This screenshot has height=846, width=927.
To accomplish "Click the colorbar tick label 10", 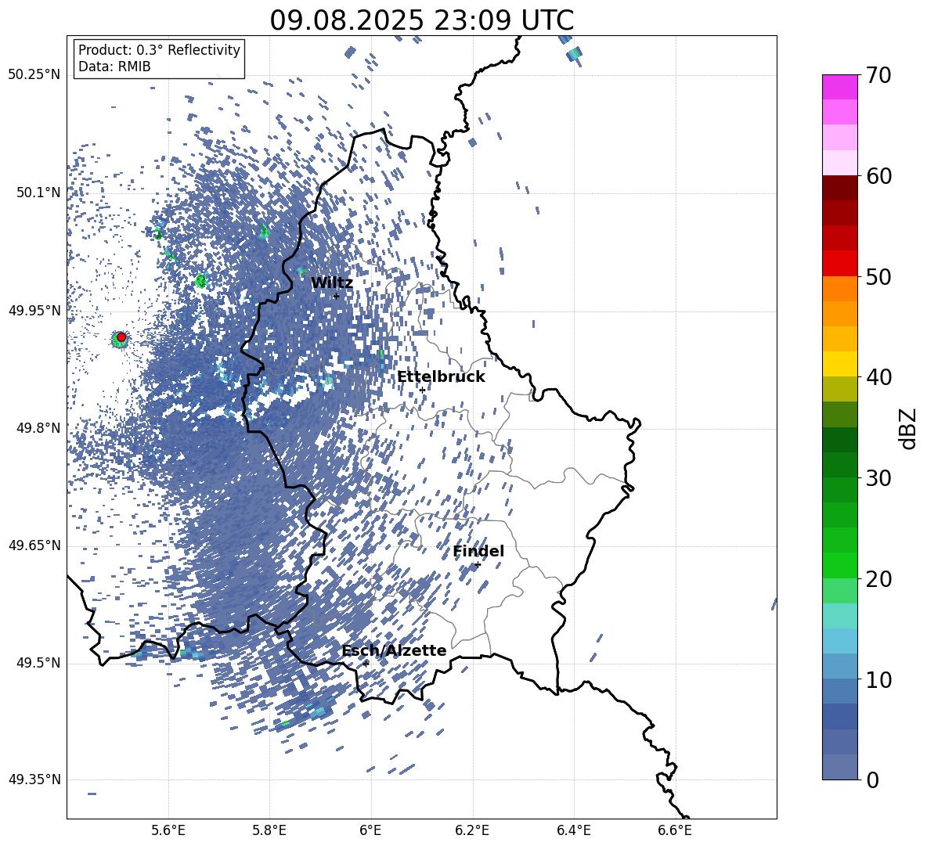I will [x=878, y=679].
